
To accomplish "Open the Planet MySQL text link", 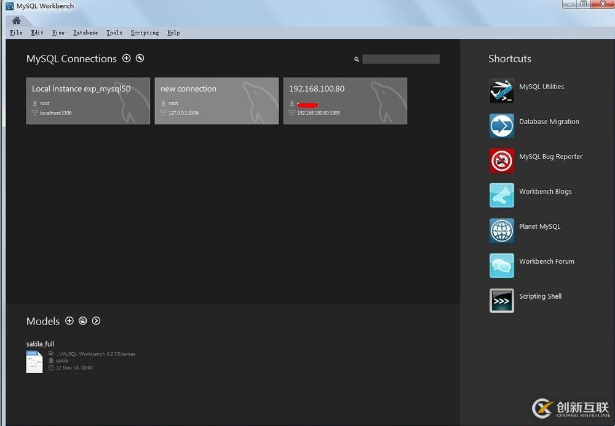I will 540,226.
